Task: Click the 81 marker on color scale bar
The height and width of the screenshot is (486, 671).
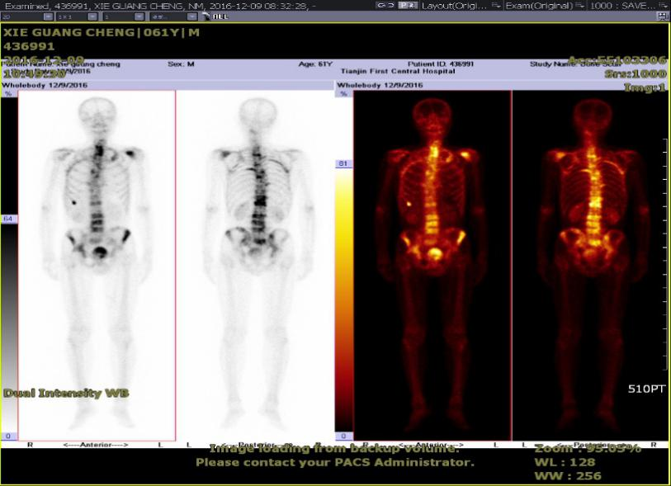Action: pos(343,163)
